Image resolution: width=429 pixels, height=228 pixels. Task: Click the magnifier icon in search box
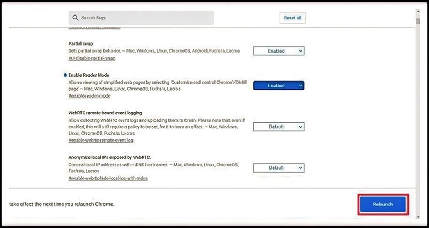(76, 18)
